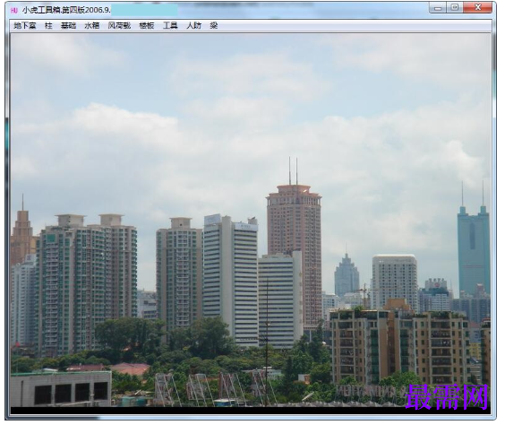Click the pink HU application icon

tap(13, 11)
